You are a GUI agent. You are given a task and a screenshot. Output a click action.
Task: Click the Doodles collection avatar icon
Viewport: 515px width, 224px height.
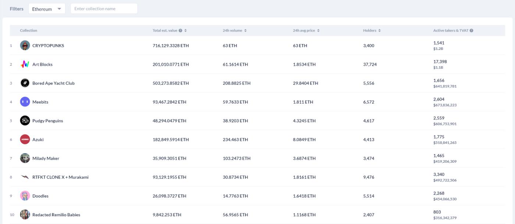[25, 196]
